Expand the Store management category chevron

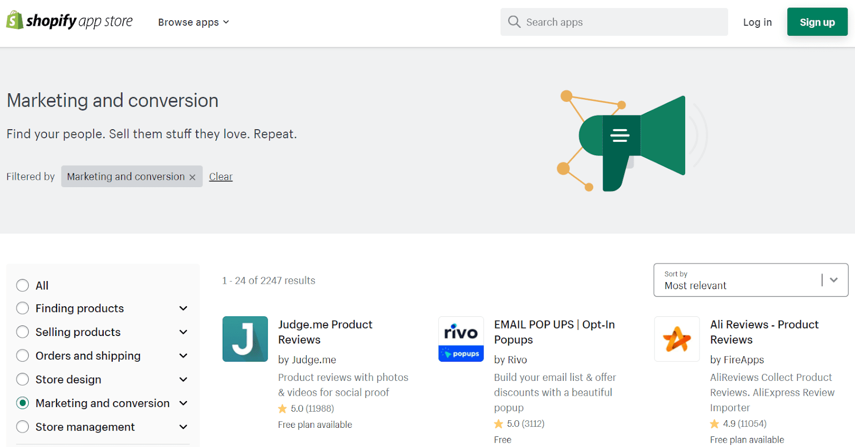click(183, 427)
